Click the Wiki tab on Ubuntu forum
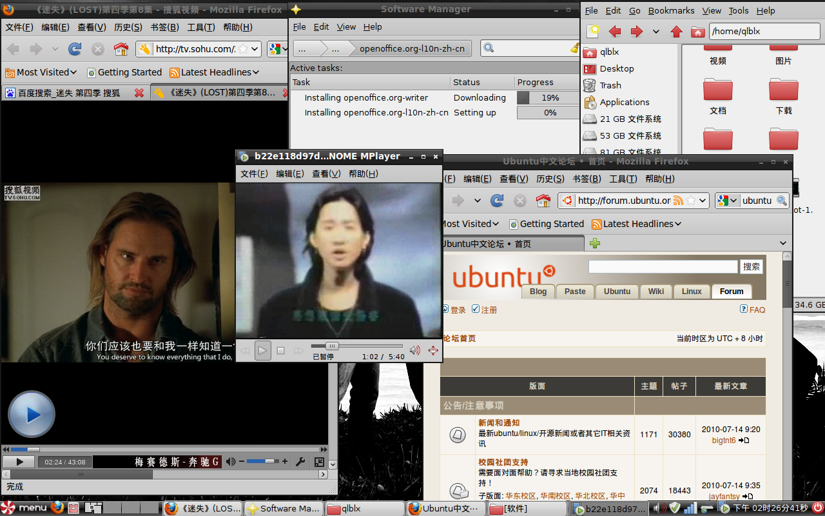Viewport: 825px width, 516px height. click(656, 292)
